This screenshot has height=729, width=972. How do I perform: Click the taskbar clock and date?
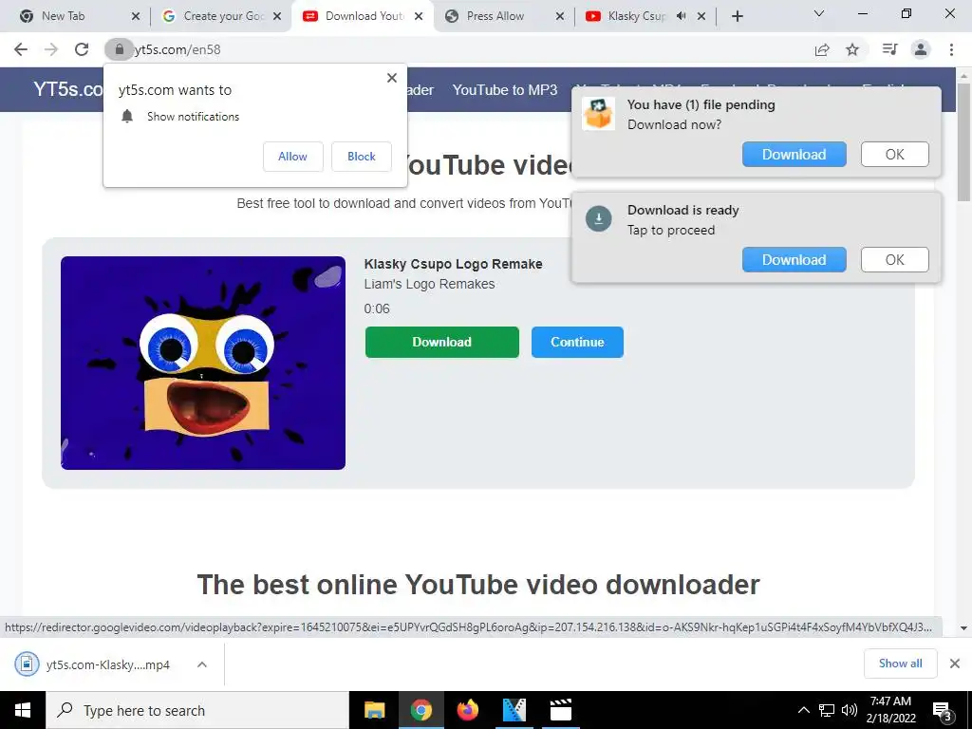coord(890,710)
